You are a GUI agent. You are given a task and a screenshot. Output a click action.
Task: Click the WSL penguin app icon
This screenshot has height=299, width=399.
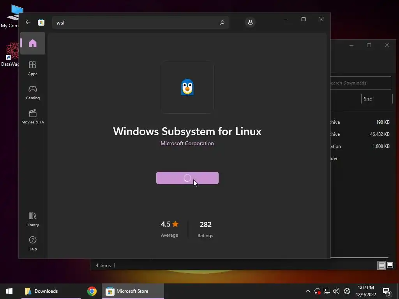point(187,87)
